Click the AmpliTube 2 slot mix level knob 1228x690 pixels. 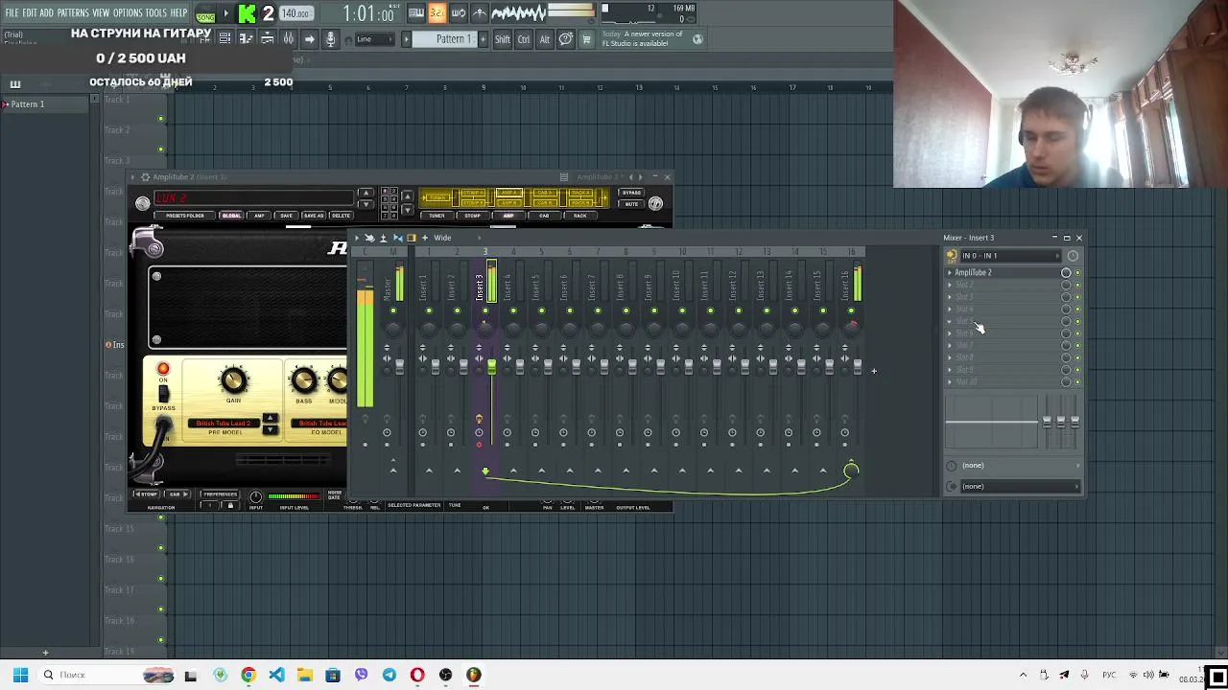pos(1066,273)
